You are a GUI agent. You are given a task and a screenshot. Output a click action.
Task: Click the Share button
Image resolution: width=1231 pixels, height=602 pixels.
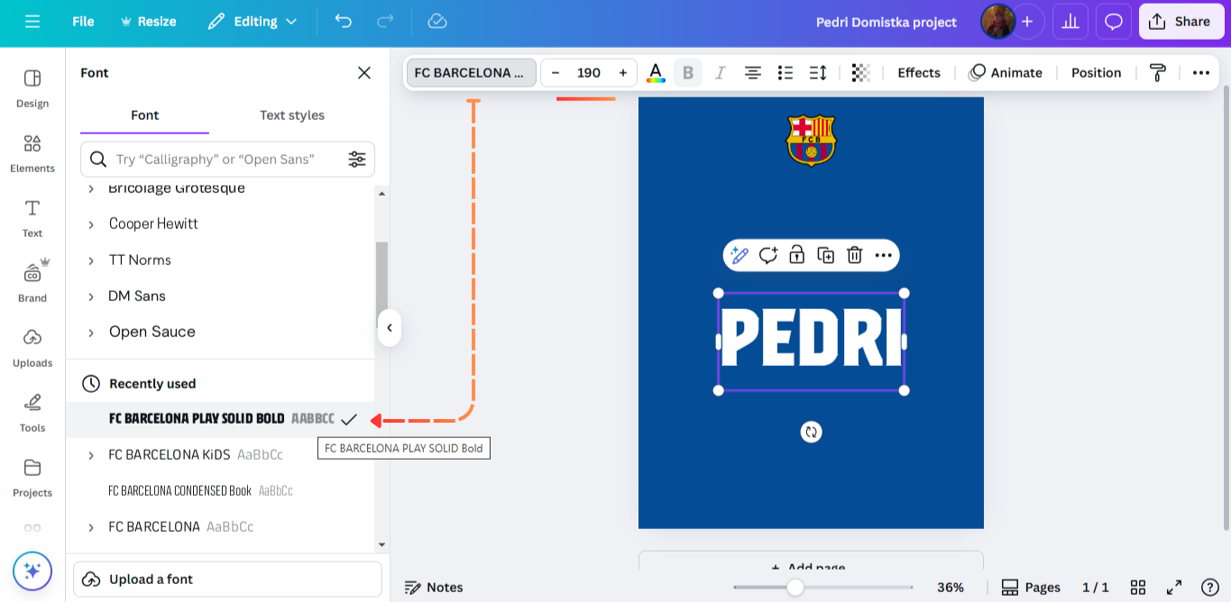(x=1181, y=22)
